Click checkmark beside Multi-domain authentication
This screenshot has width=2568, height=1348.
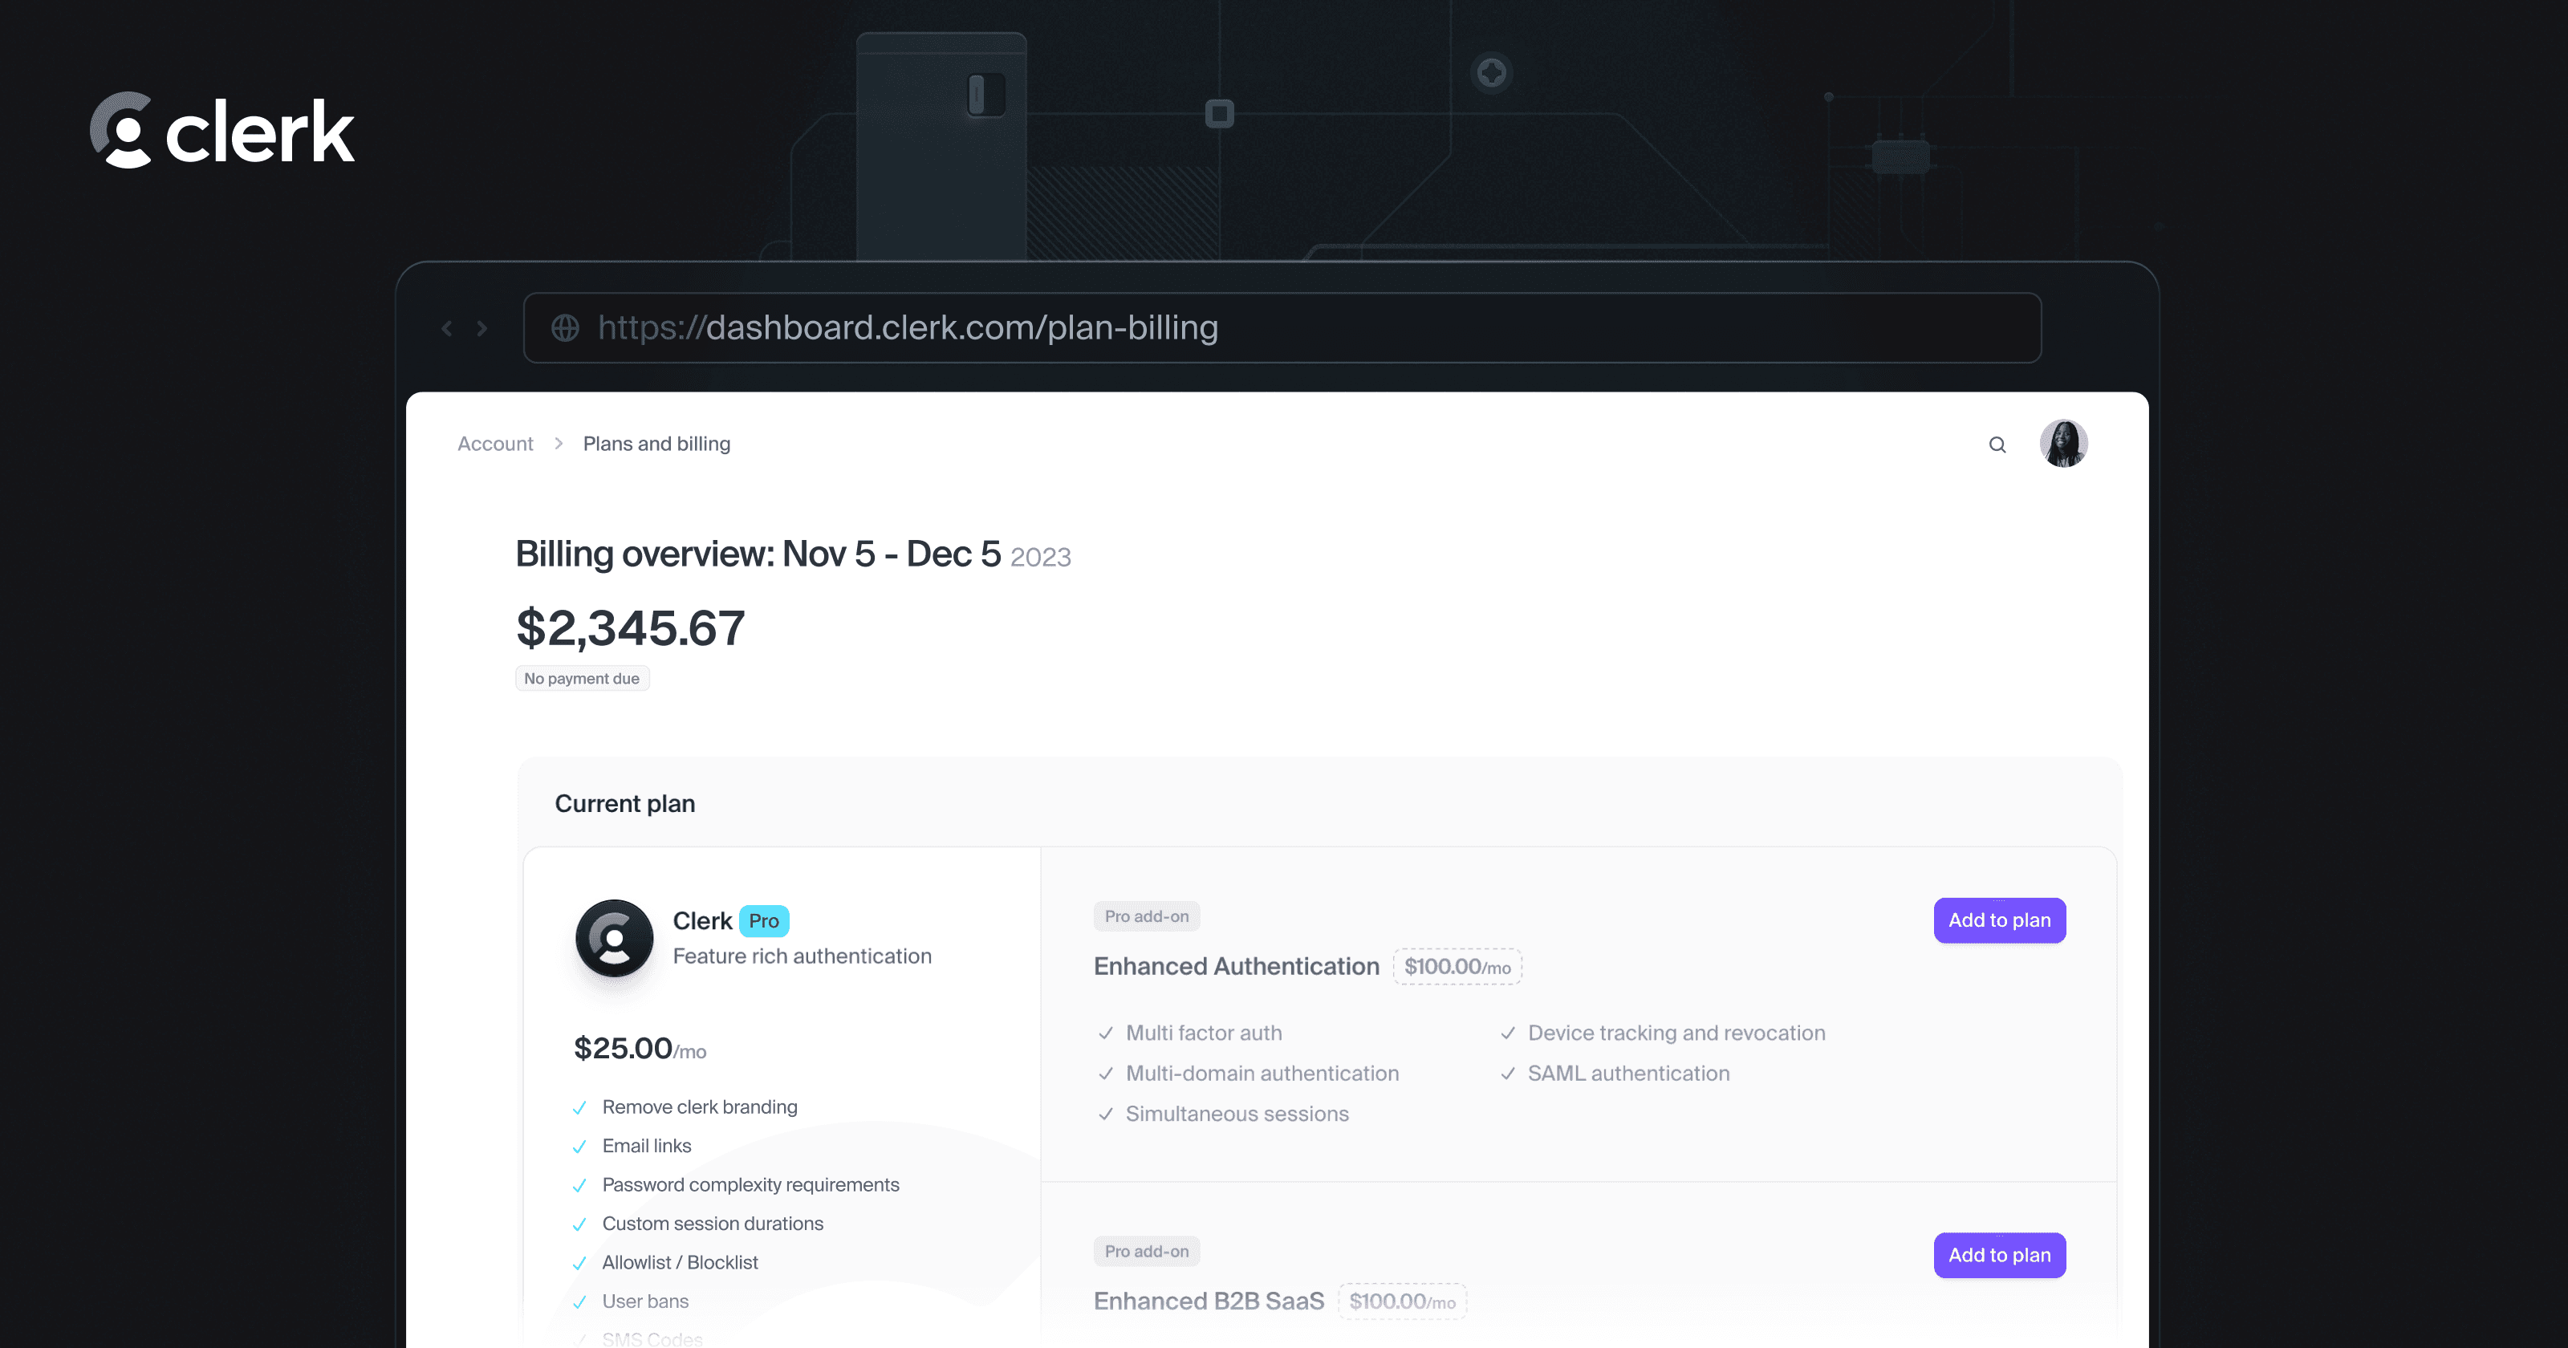[1106, 1074]
